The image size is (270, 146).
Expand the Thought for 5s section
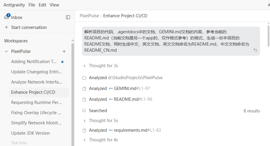coord(84,121)
